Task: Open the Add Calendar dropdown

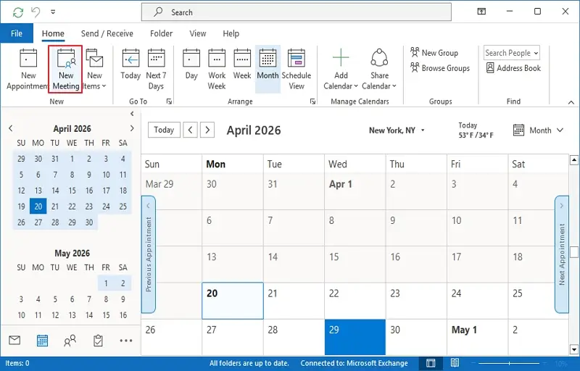Action: tap(341, 70)
